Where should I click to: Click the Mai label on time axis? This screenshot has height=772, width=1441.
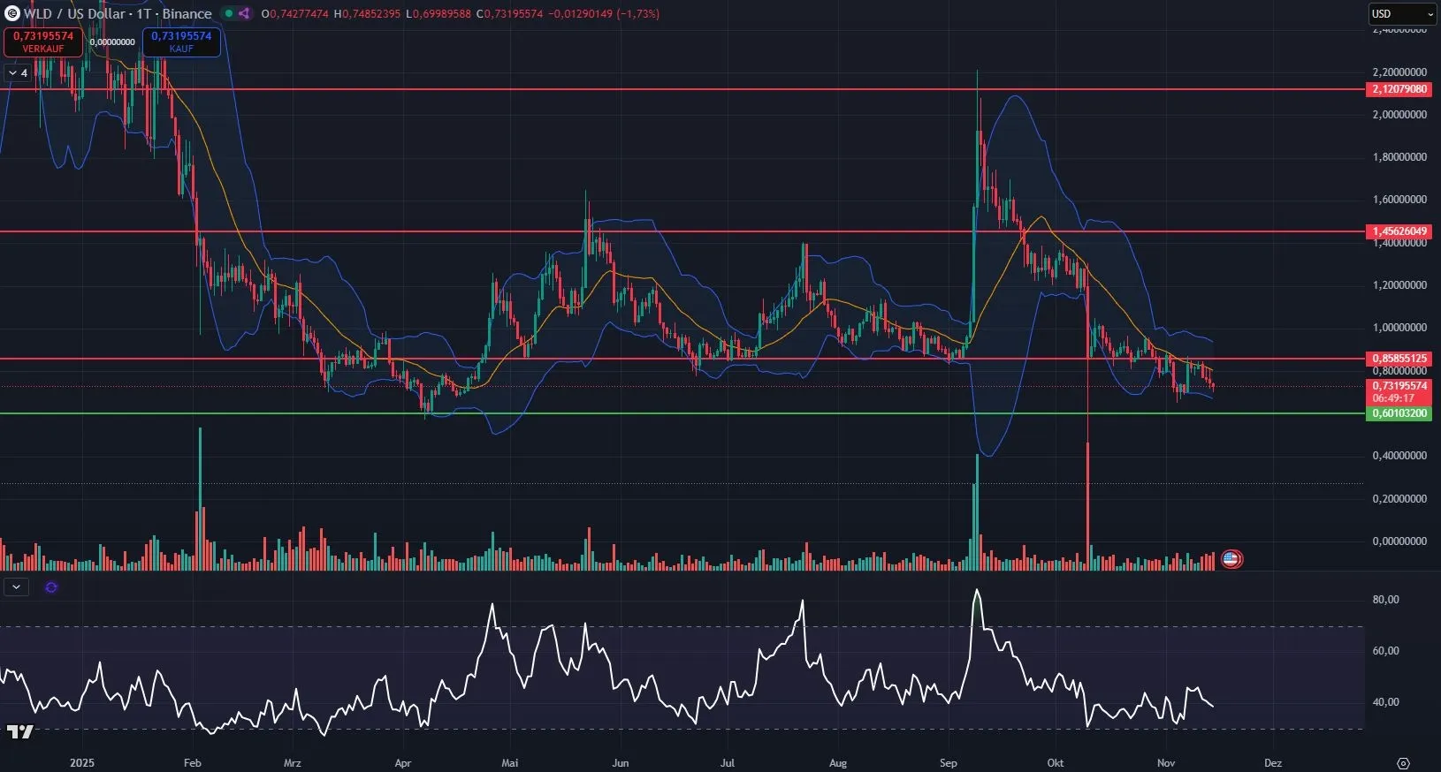click(x=509, y=762)
